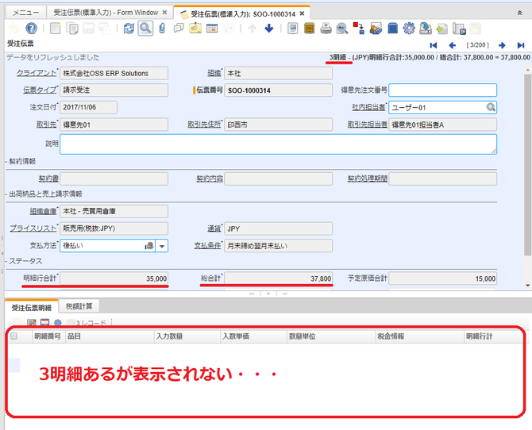Click into the 説明 text area

tap(278, 144)
